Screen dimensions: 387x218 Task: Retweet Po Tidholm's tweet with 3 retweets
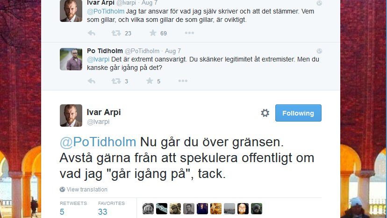(x=116, y=81)
